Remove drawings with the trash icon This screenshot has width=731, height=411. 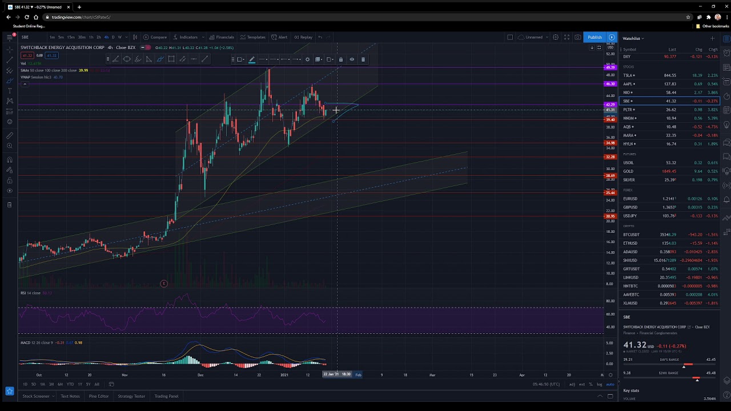9,204
